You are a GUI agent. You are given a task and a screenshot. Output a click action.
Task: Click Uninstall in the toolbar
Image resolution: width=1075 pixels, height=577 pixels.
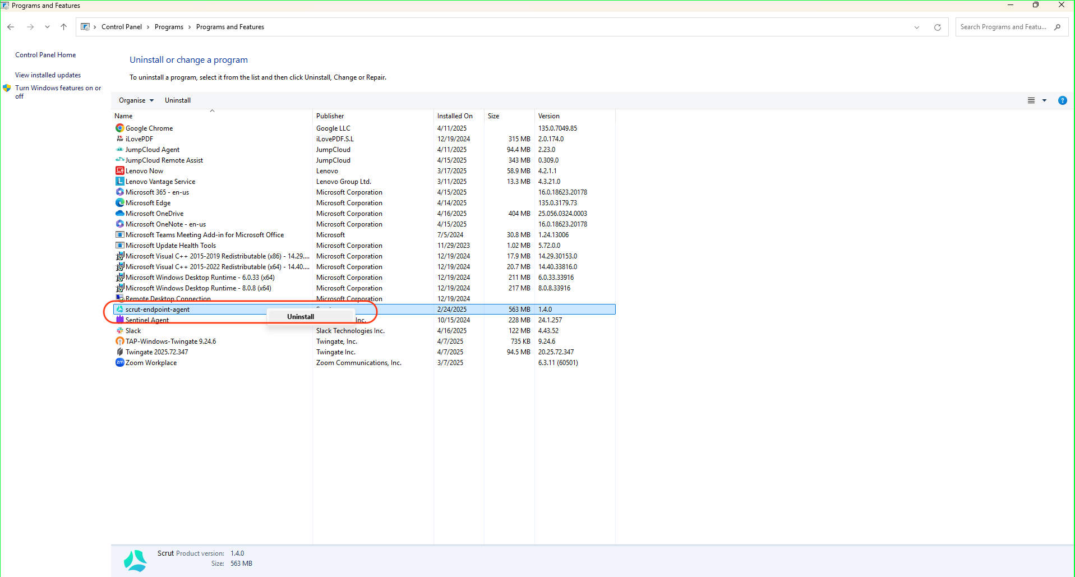tap(178, 100)
